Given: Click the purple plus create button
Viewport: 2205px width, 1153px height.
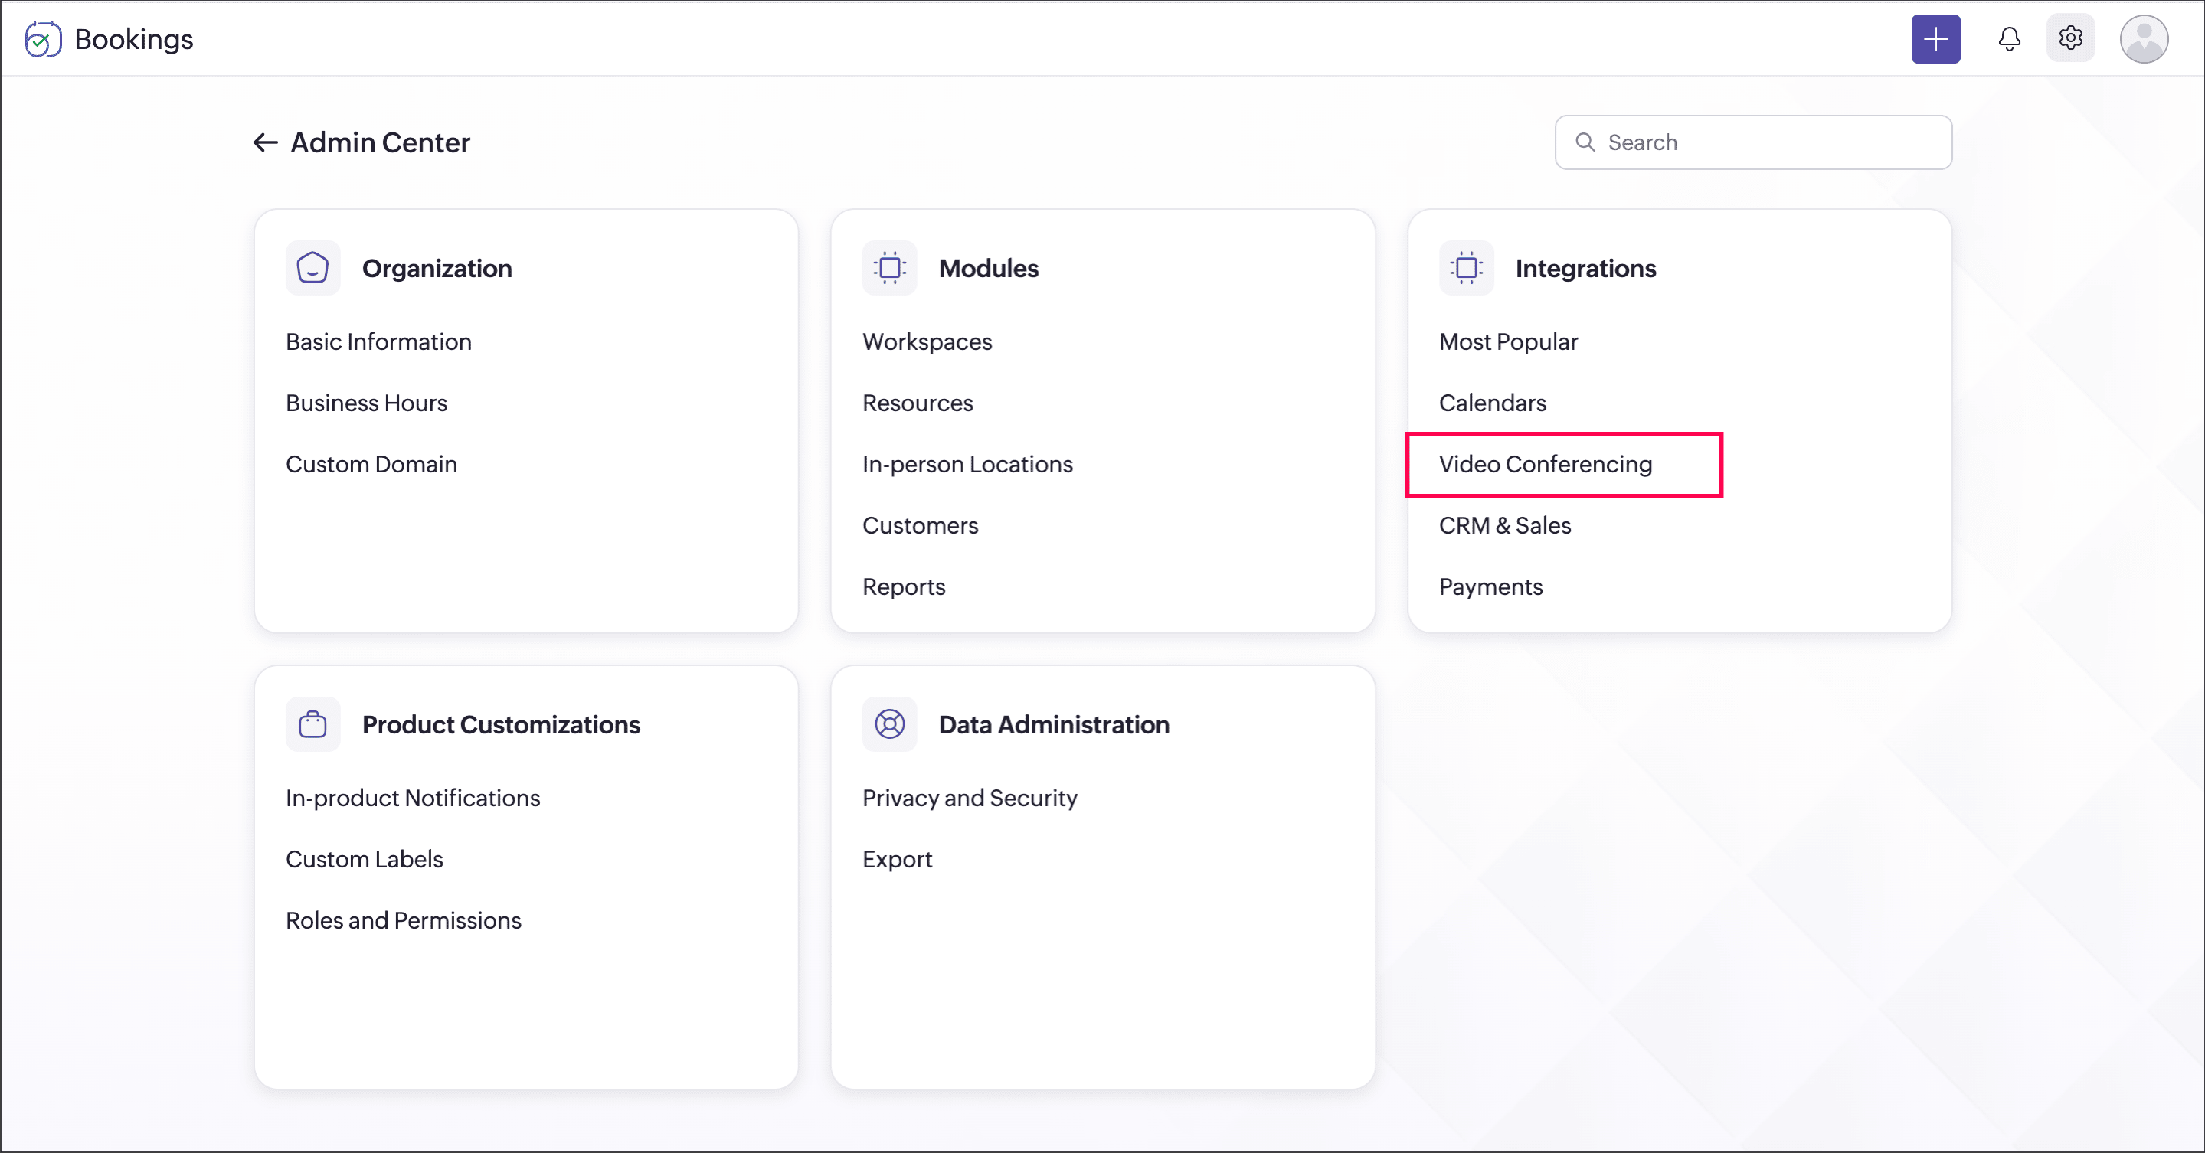Looking at the screenshot, I should pyautogui.click(x=1935, y=39).
